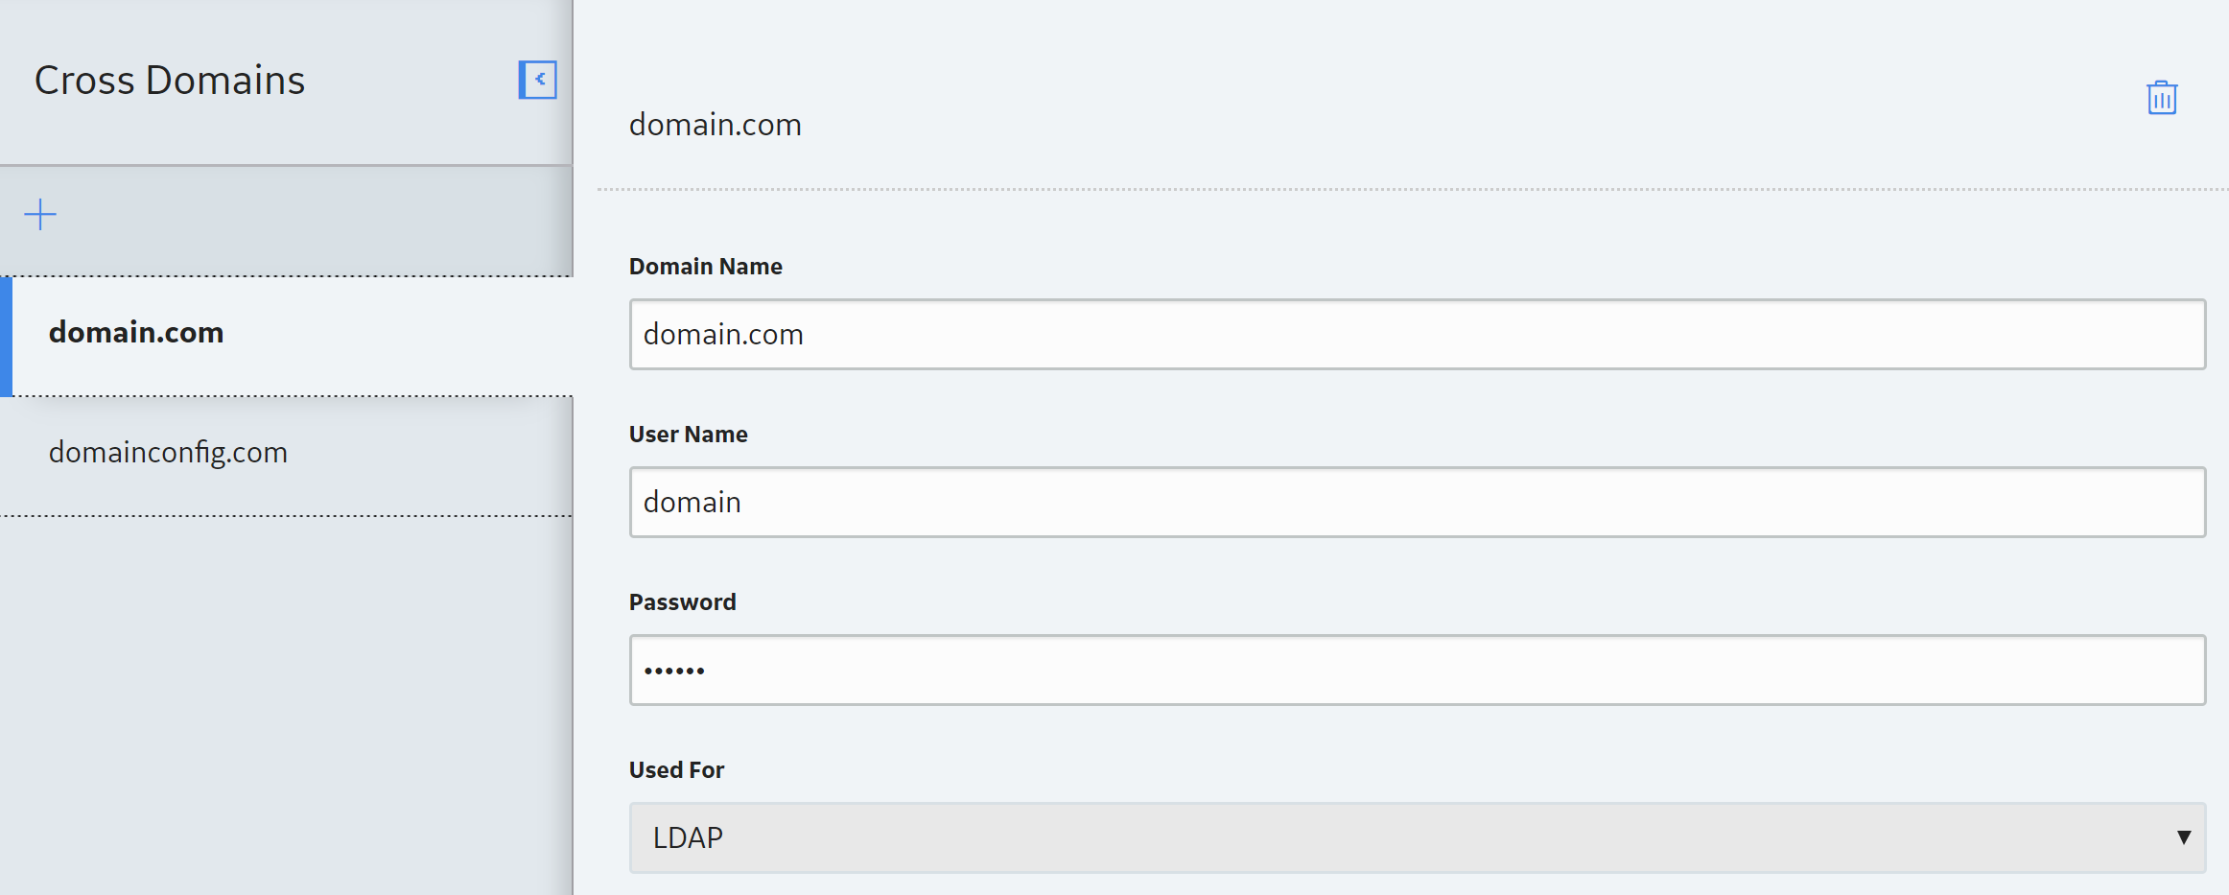This screenshot has height=895, width=2229.
Task: Collapse the Cross Domains sidebar panel
Action: tap(538, 80)
